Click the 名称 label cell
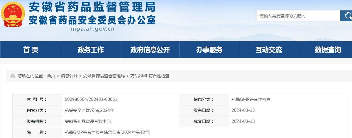Image resolution: width=352 pixels, height=138 pixels. [37, 132]
